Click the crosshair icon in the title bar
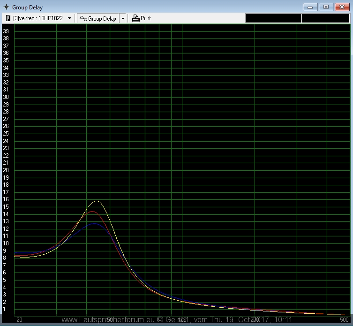The image size is (353, 326). click(x=6, y=7)
